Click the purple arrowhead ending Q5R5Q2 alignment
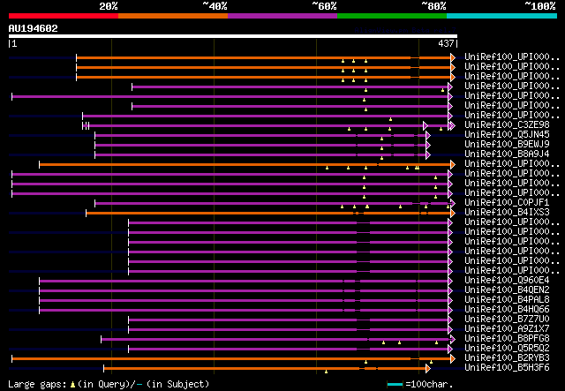The height and width of the screenshot is (391, 565). [450, 350]
